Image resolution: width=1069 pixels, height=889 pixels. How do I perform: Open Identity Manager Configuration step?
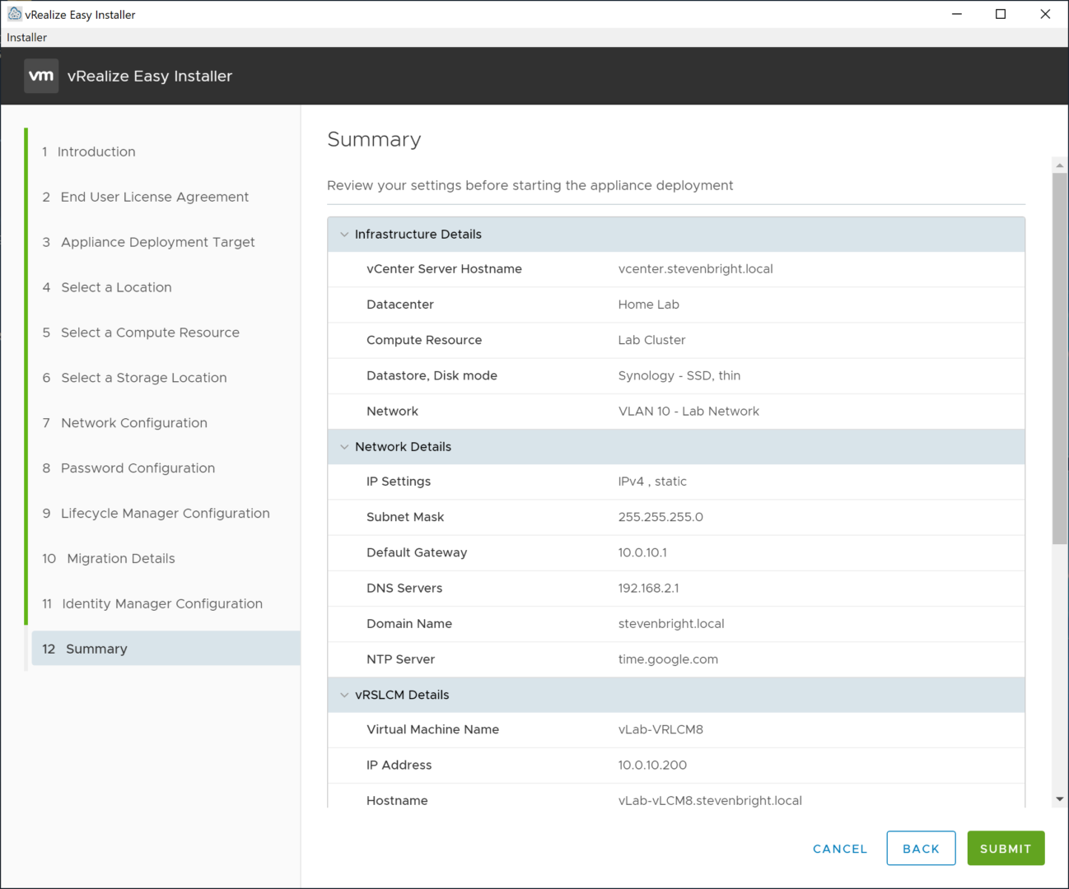pyautogui.click(x=161, y=604)
